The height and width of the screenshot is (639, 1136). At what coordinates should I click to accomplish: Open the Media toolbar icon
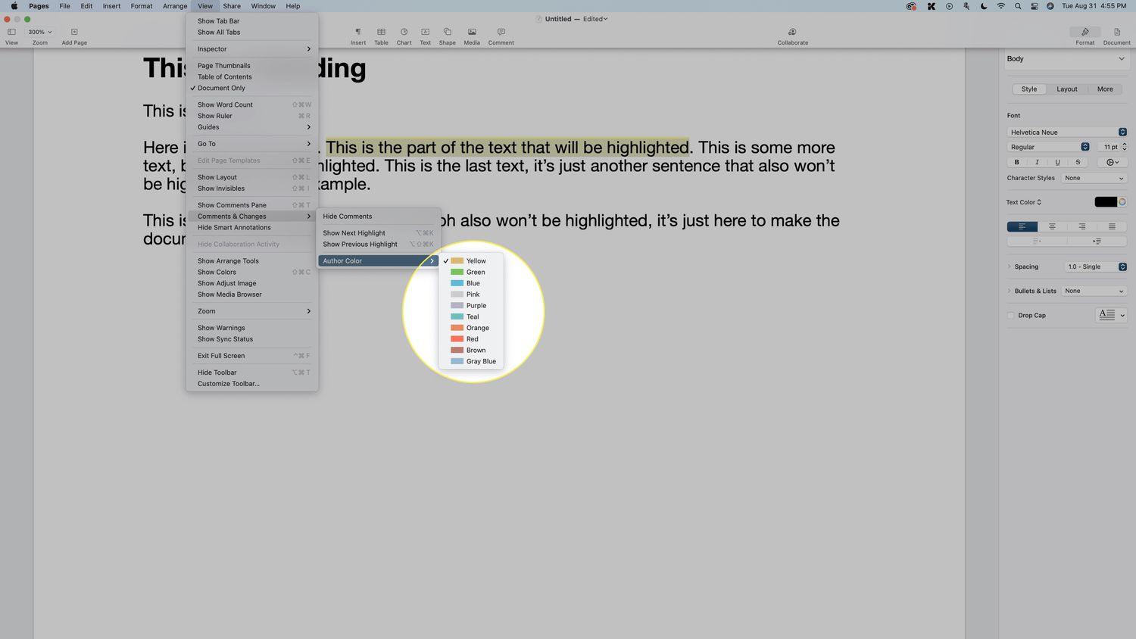[x=472, y=33]
